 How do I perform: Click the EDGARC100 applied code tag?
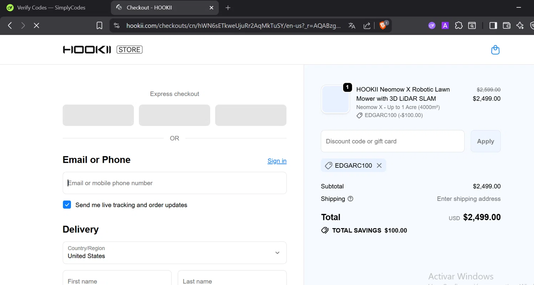pyautogui.click(x=353, y=166)
